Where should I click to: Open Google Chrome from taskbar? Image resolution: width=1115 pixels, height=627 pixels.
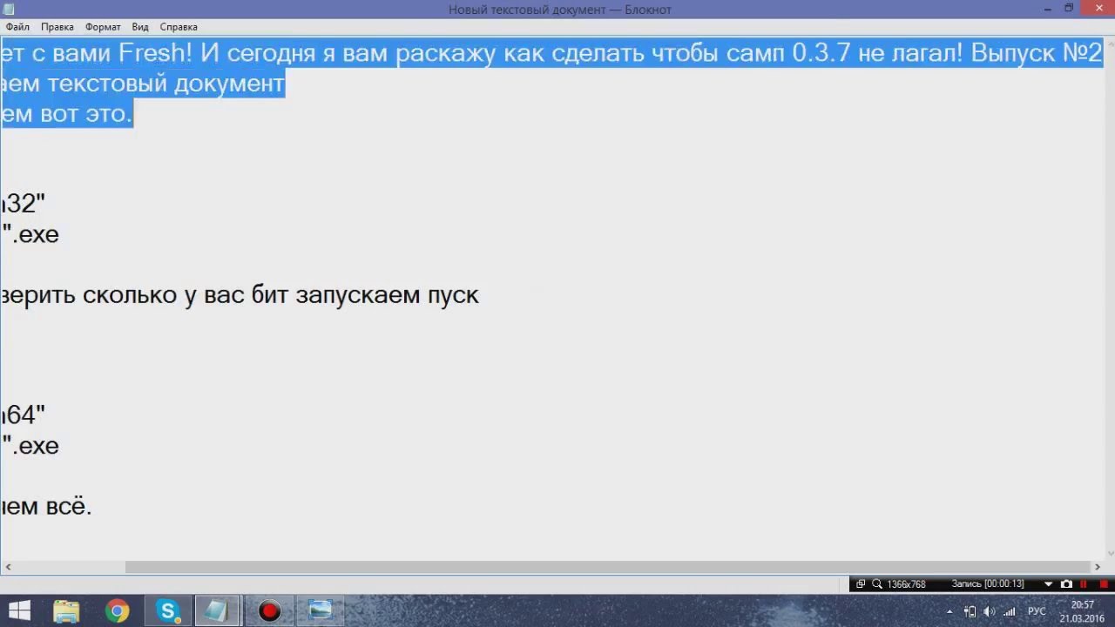tap(117, 611)
